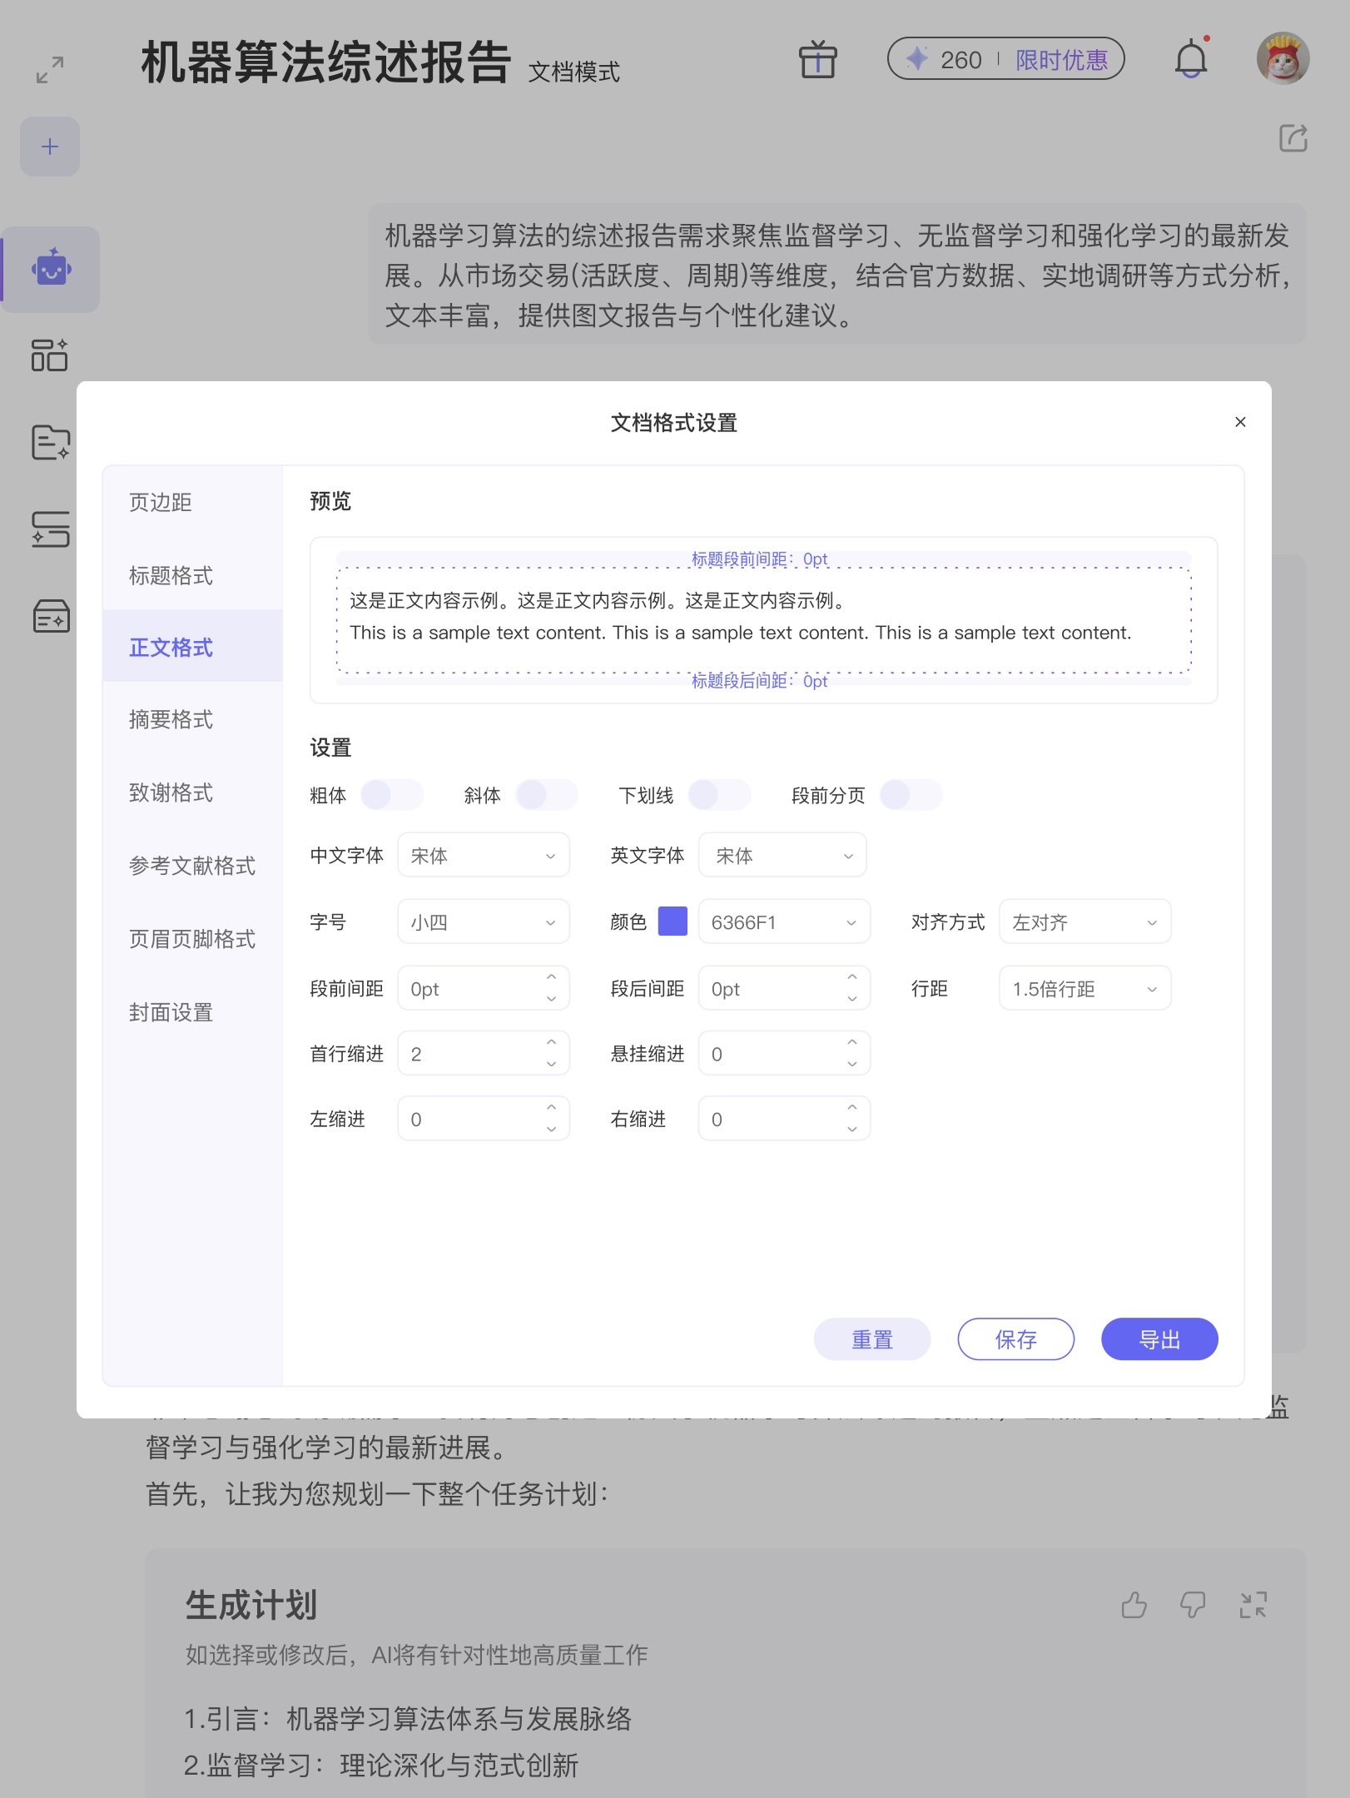Open the 中文字体 font dropdown
The height and width of the screenshot is (1798, 1350).
[483, 856]
